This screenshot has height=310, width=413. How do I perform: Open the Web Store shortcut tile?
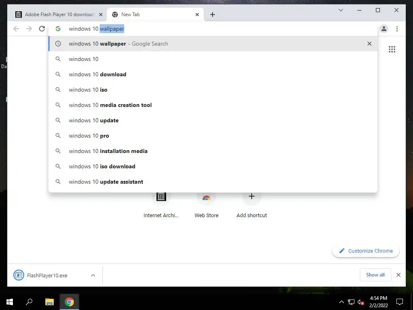tap(206, 205)
